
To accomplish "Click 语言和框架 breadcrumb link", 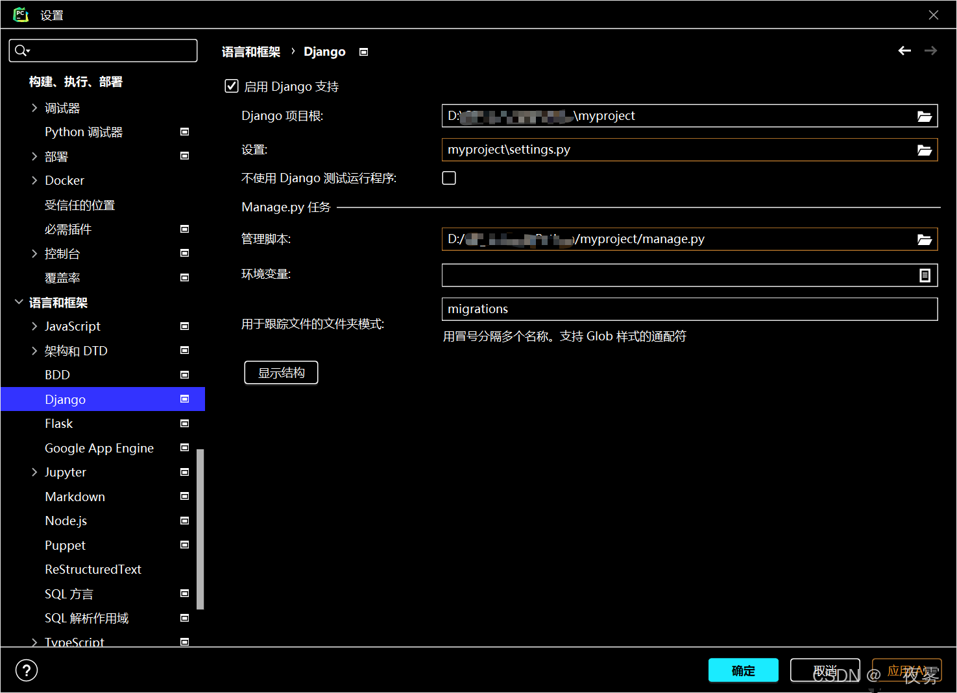I will (251, 52).
